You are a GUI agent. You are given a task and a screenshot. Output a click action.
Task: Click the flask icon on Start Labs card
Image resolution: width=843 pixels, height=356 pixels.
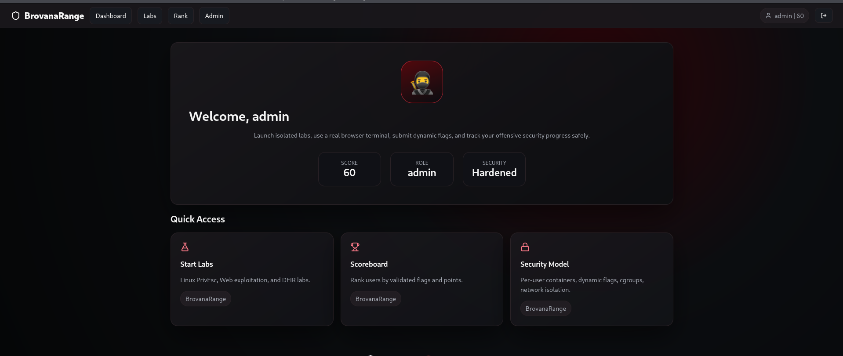click(x=185, y=247)
